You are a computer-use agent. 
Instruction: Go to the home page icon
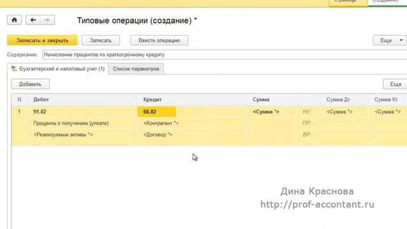click(x=14, y=20)
